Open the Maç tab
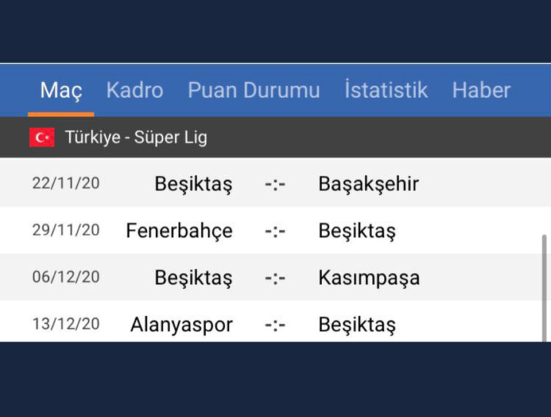 tap(61, 90)
